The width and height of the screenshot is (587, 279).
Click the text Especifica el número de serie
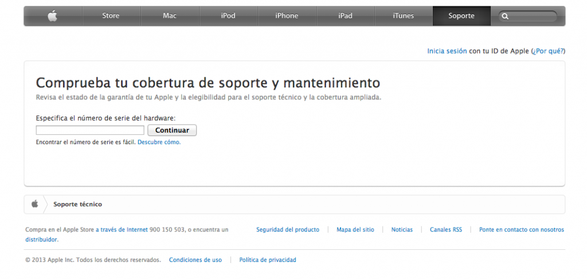pos(105,118)
